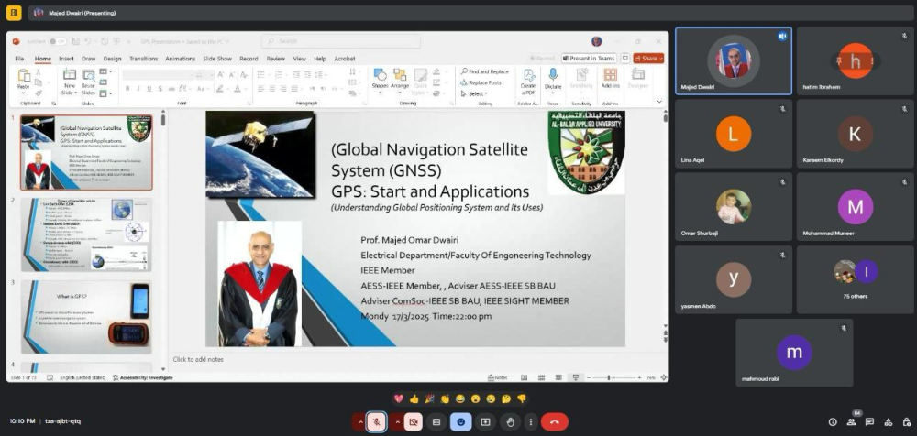The height and width of the screenshot is (436, 917).
Task: Click the red leave call button
Action: [553, 421]
